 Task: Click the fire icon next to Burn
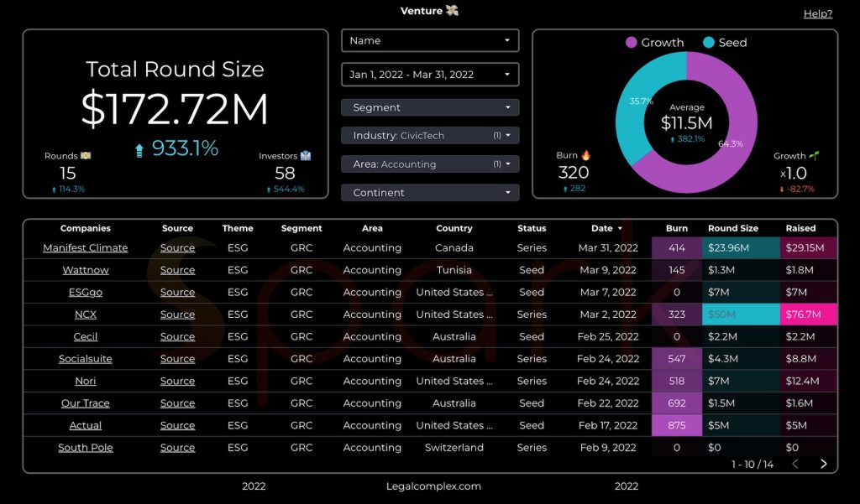(585, 155)
